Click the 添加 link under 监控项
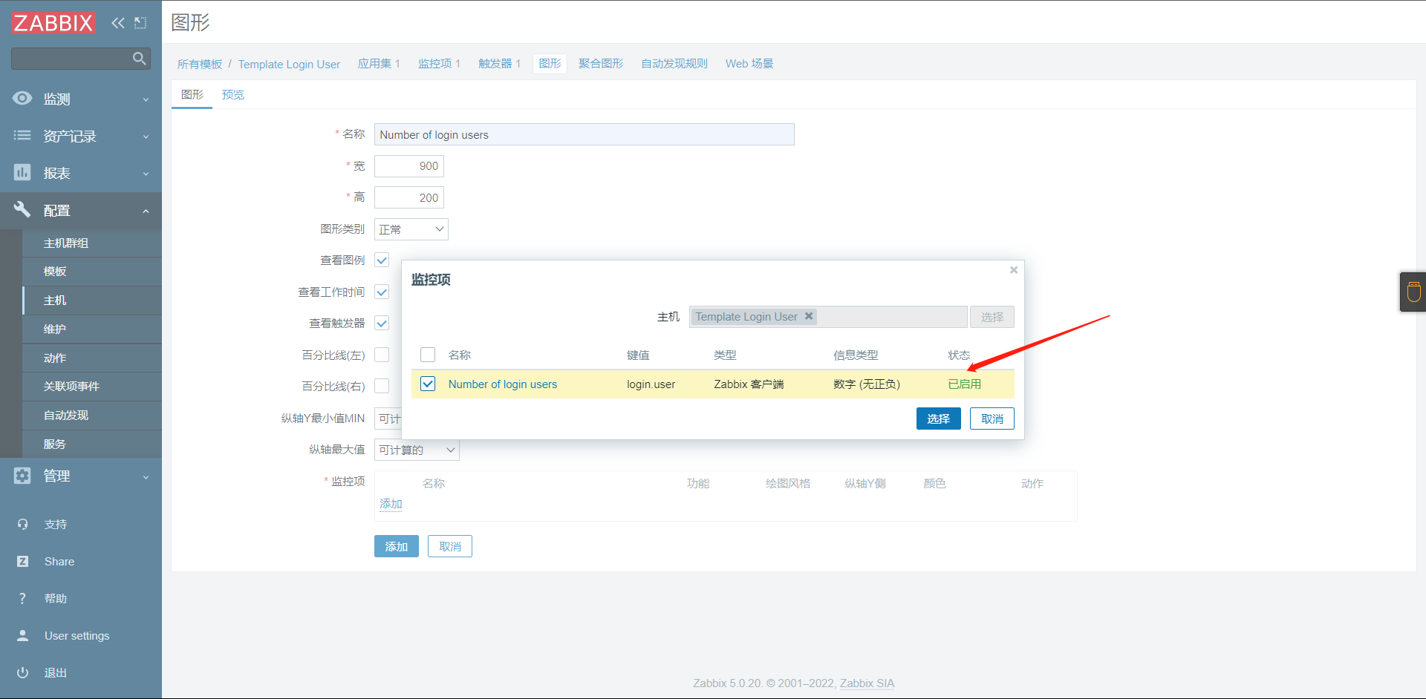1426x699 pixels. (391, 504)
